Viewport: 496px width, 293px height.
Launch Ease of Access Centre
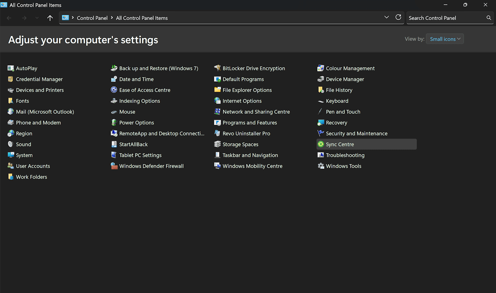pos(144,90)
